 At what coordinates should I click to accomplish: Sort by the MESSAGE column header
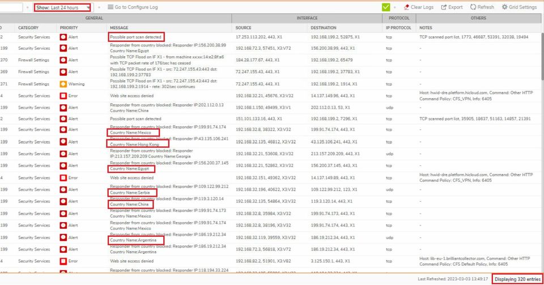(119, 28)
